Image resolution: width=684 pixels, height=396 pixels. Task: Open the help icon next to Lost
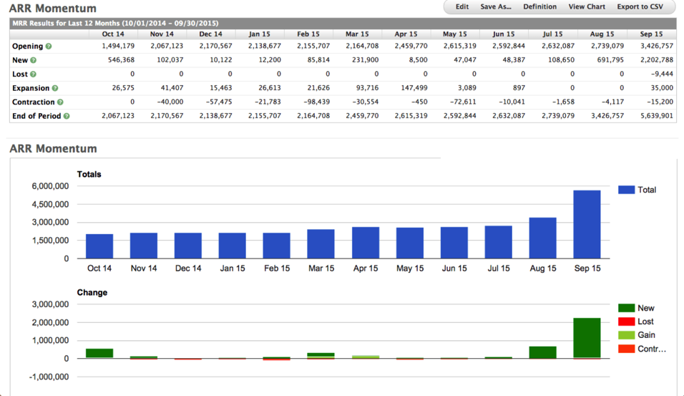[x=34, y=74]
